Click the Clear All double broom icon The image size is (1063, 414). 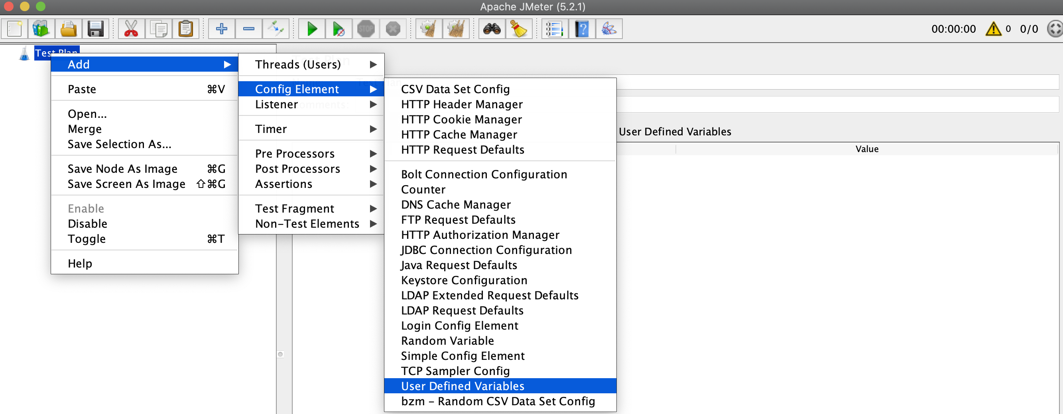pos(456,29)
